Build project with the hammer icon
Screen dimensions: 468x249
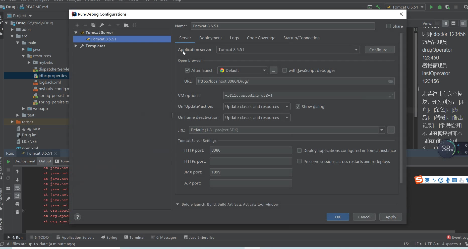[378, 7]
